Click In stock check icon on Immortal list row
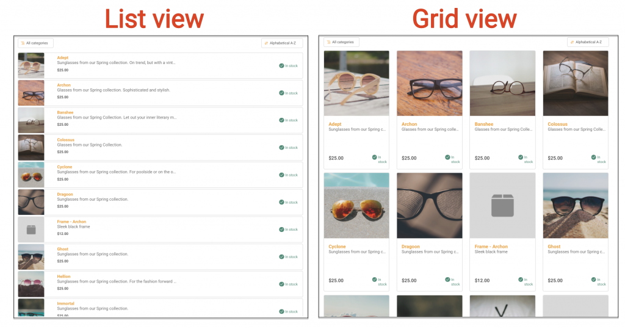The width and height of the screenshot is (625, 329). point(281,311)
